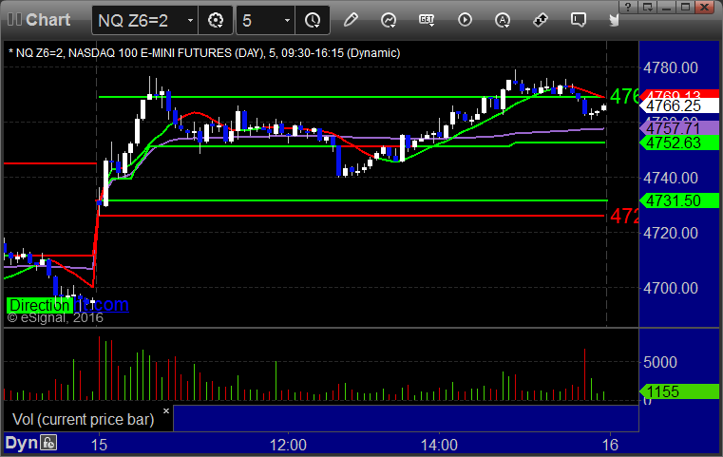
Task: Open the alerts circled-A icon
Action: (503, 20)
